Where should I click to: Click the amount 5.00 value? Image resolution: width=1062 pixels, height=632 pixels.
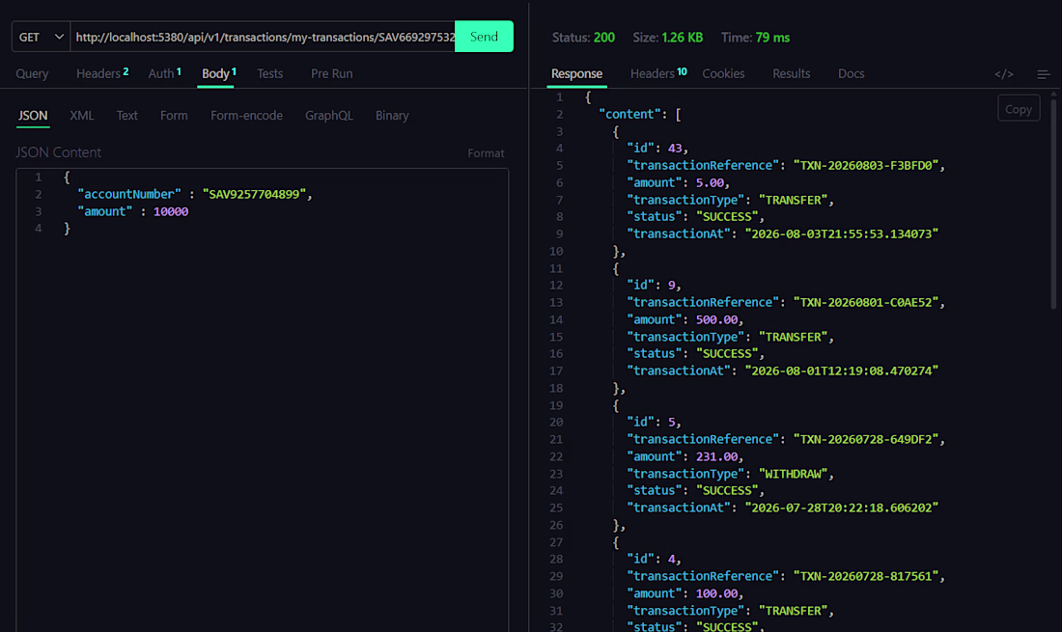coord(710,182)
